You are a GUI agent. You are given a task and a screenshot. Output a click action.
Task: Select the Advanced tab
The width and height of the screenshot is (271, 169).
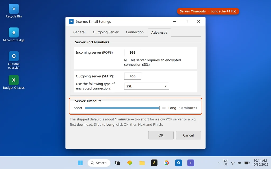pos(159,32)
